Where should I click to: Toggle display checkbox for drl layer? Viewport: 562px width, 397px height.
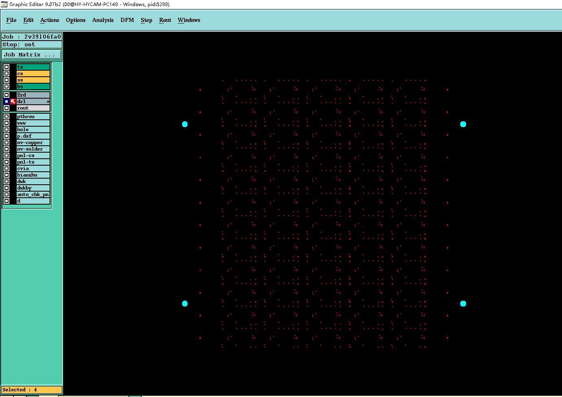point(7,101)
